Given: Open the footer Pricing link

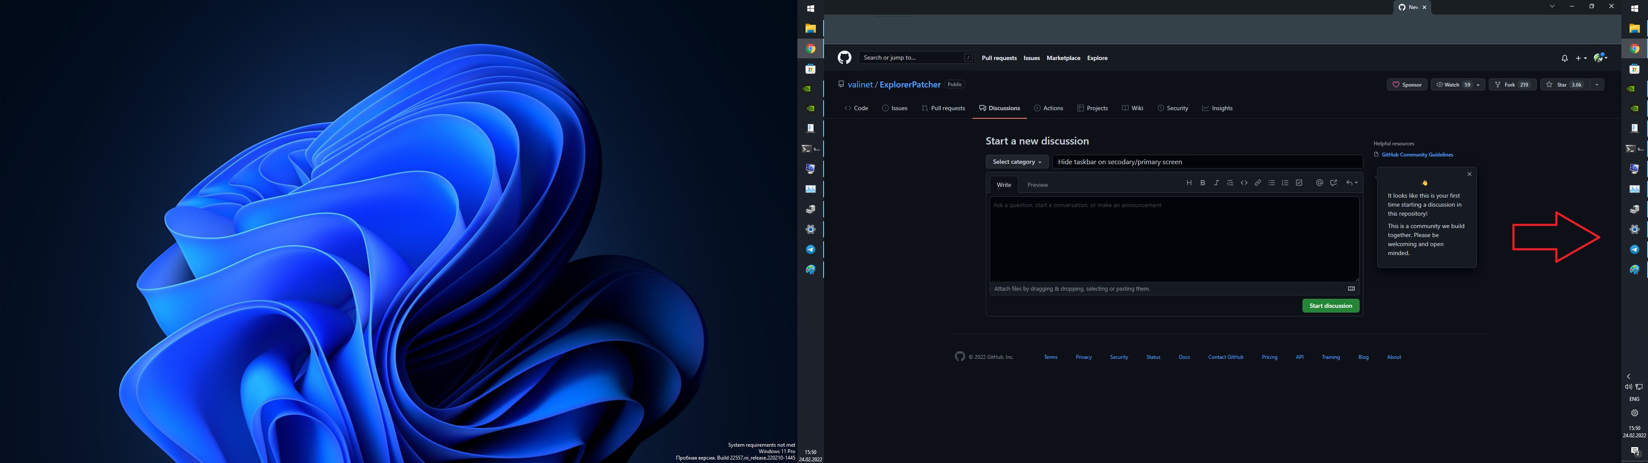Looking at the screenshot, I should (1269, 357).
